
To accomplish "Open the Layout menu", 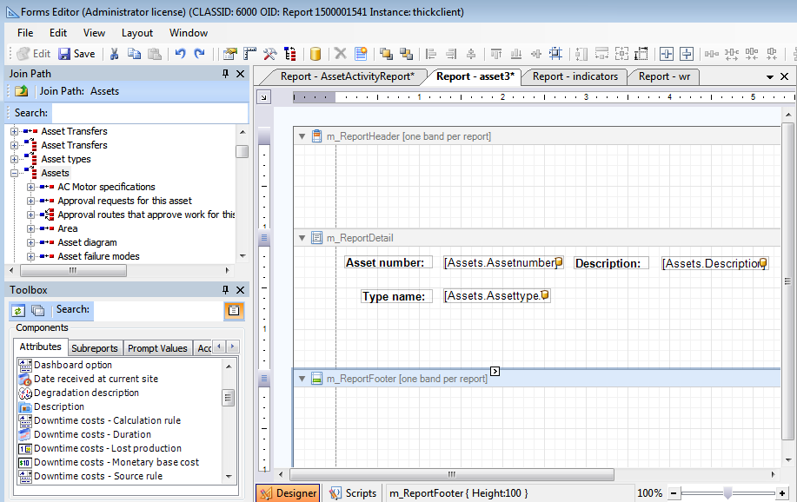I will pos(137,33).
